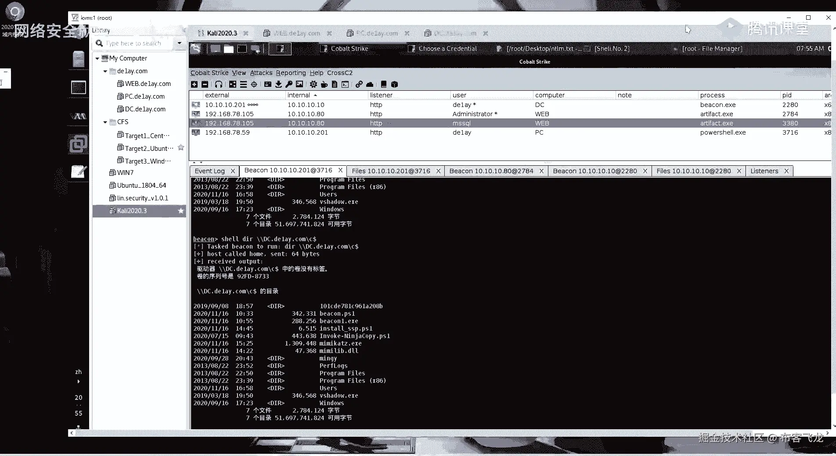The height and width of the screenshot is (456, 836).
Task: Launch the terminal emulator icon in Kali panel
Action: click(x=242, y=49)
